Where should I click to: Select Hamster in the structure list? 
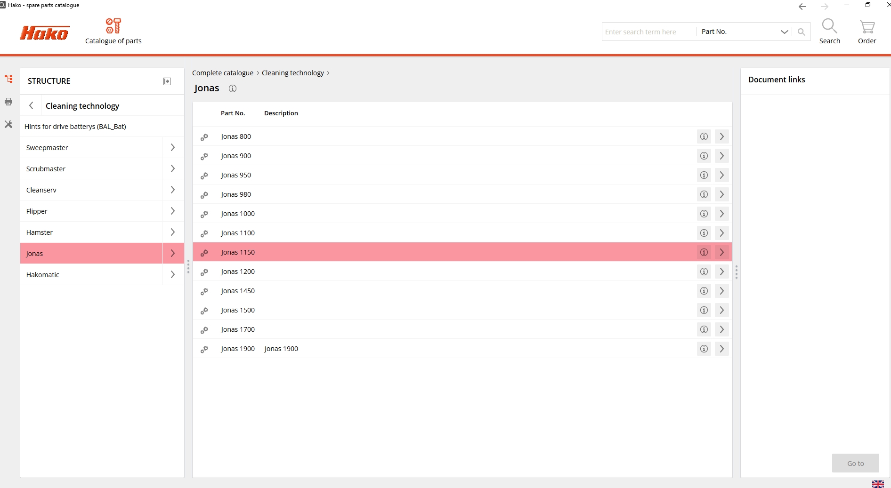(x=92, y=232)
